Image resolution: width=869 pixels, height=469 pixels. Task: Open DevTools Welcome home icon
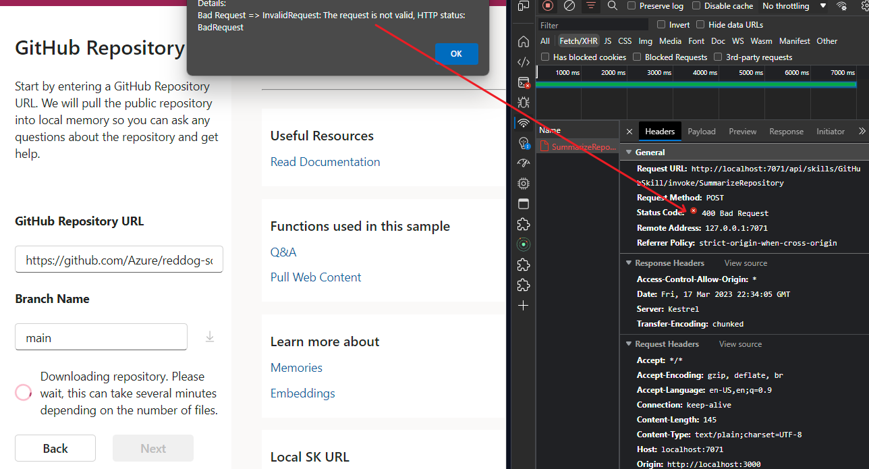pyautogui.click(x=524, y=42)
